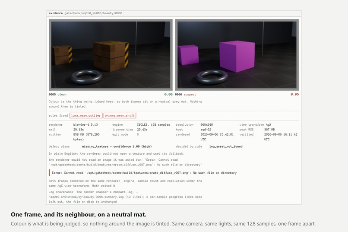
Task: Click the wall time value 20.43s
Action: click(x=79, y=130)
